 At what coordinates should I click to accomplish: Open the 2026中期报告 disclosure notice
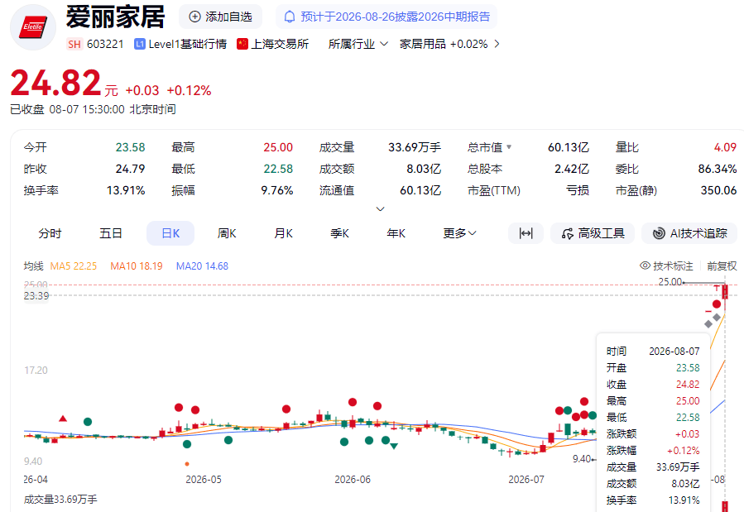pos(386,17)
